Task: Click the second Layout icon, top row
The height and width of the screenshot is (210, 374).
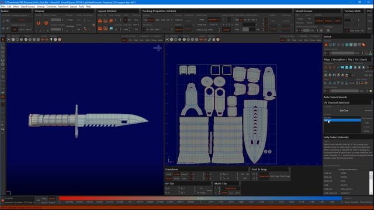Action: (x=106, y=21)
